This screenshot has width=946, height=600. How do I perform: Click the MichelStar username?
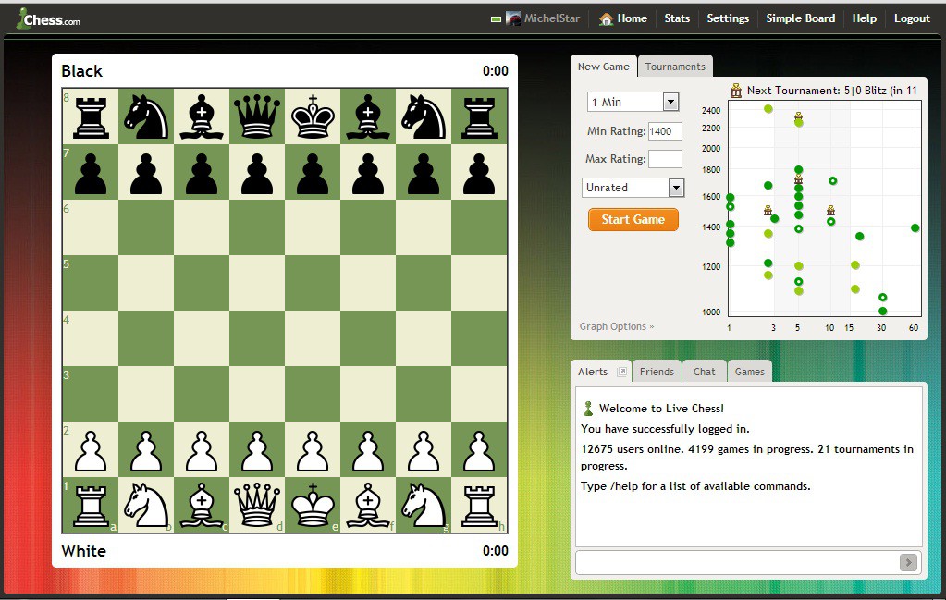pos(551,18)
